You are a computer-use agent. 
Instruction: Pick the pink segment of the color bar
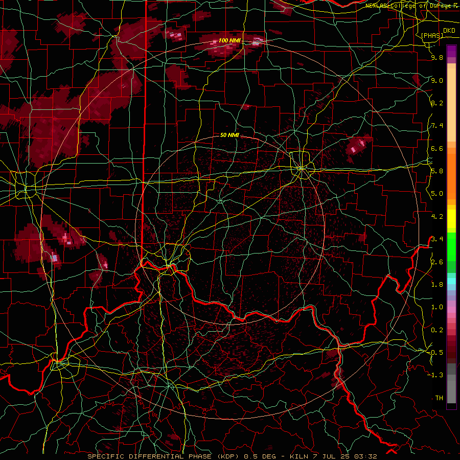pyautogui.click(x=451, y=310)
